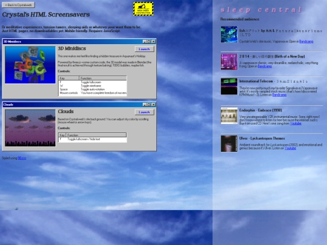327x245 pixels.
Task: Click the 'Clouds' heading inside window
Action: pyautogui.click(x=65, y=111)
